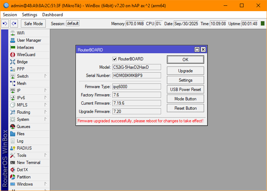
Task: Open the New Terminal icon
Action: point(13,163)
